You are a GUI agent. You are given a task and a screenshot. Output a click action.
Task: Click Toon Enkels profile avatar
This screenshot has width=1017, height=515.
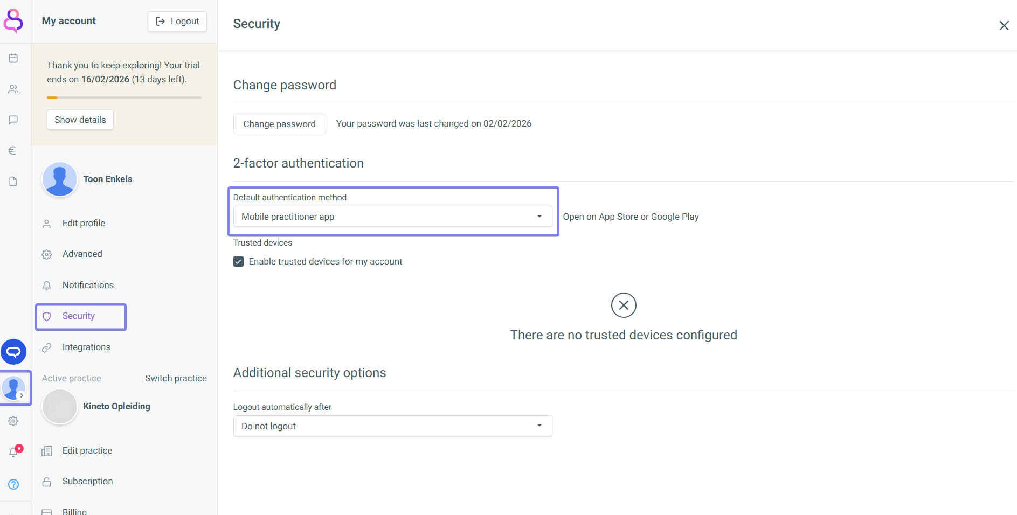(60, 179)
